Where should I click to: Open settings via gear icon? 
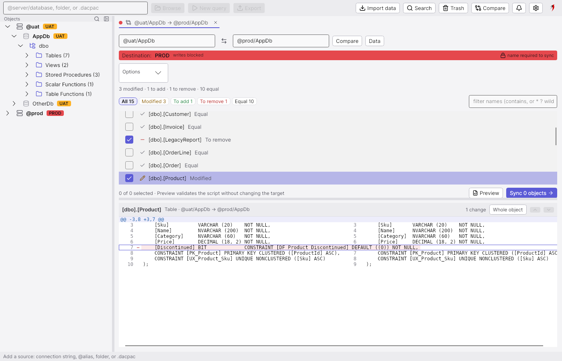click(536, 8)
